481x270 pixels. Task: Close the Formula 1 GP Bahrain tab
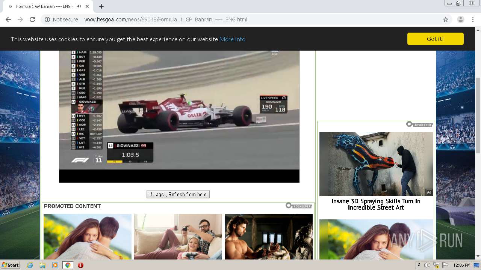point(88,6)
